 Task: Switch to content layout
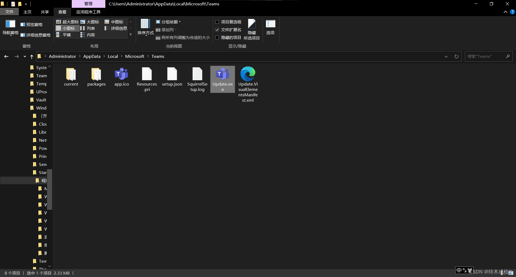click(88, 35)
